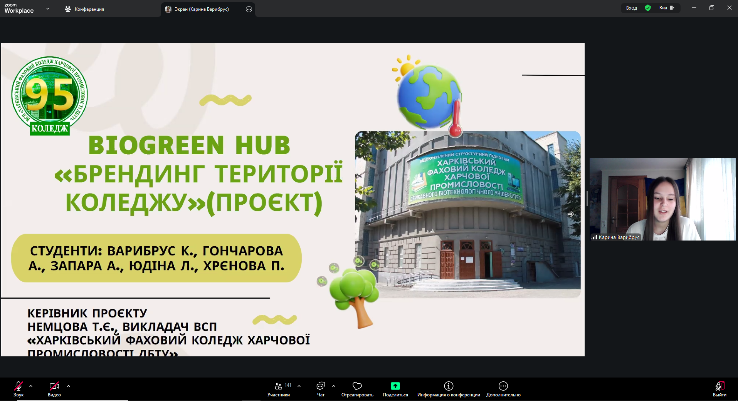
Task: Click the Выйти leave meeting button
Action: tap(720, 389)
